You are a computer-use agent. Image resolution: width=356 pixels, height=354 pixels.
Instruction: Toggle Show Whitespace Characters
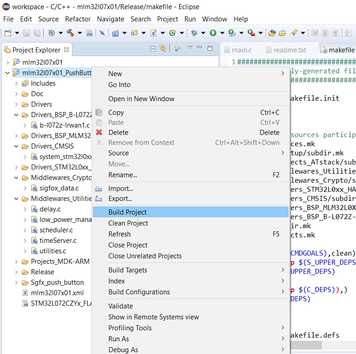(336, 33)
